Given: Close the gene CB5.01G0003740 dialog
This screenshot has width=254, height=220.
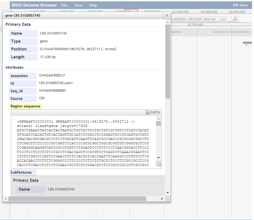Looking at the screenshot, I should click(x=167, y=15).
